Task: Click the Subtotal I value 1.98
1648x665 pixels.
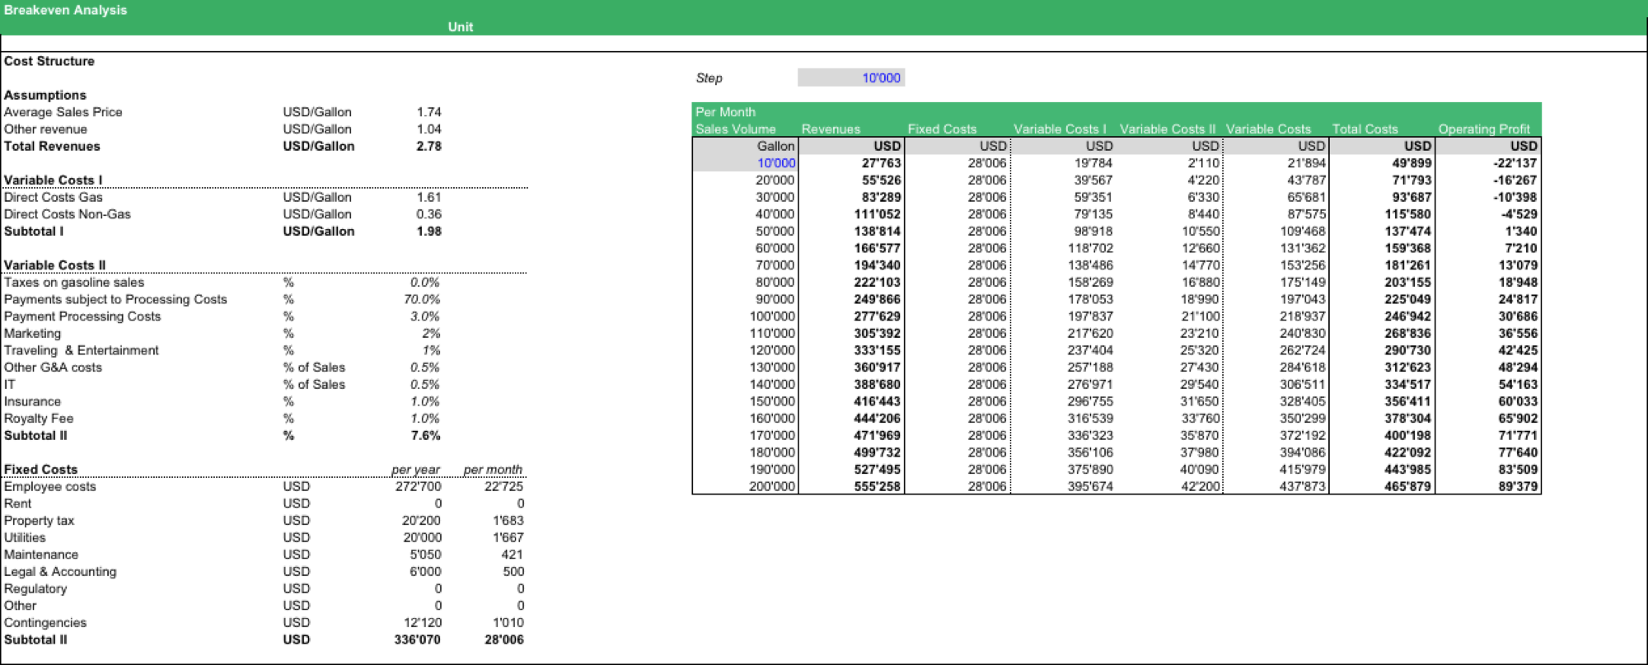Action: (428, 232)
